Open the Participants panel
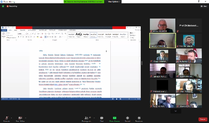Viewport: 209px width, 123px height. tap(86, 118)
